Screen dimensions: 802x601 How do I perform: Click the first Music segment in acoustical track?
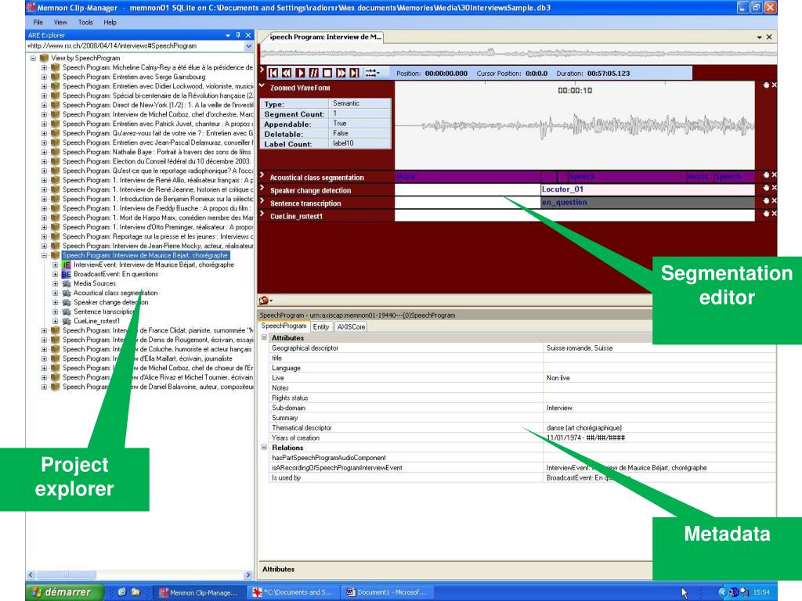click(x=468, y=177)
